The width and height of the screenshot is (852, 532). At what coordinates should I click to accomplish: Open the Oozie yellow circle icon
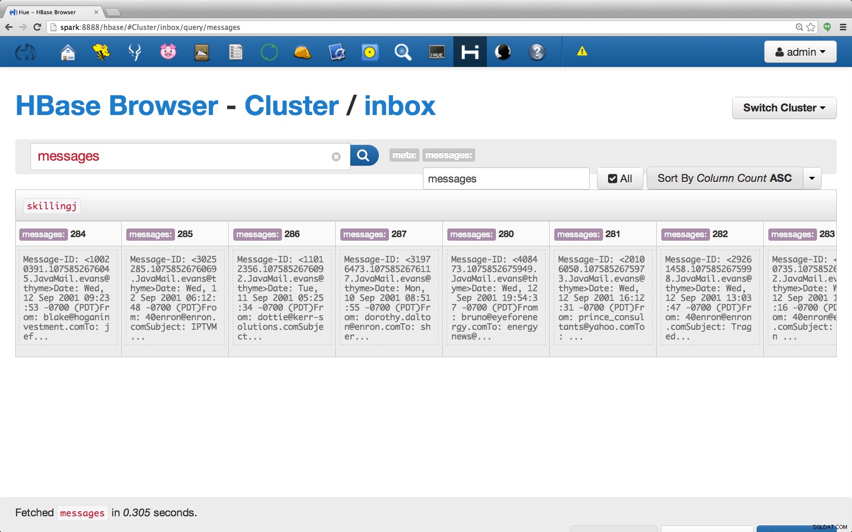pos(370,52)
